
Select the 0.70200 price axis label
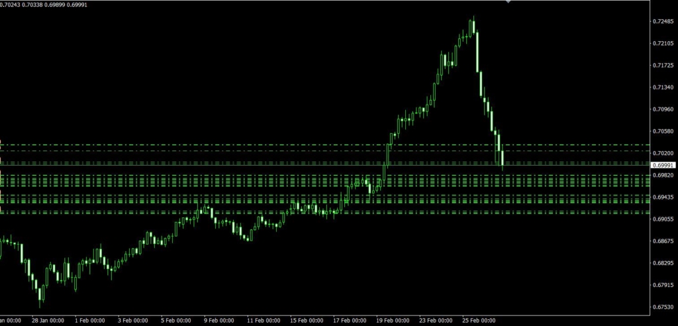click(x=663, y=153)
